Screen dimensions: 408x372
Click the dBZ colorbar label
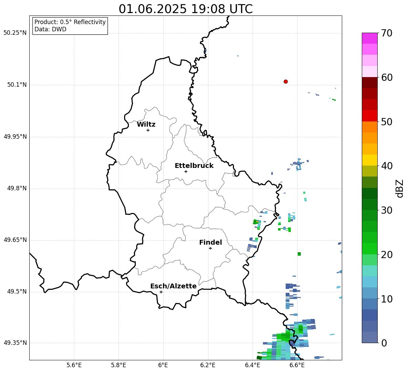coord(399,188)
